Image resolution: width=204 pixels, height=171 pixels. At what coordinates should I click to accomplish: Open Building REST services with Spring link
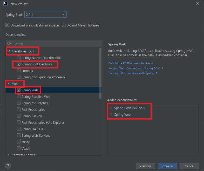point(131,73)
